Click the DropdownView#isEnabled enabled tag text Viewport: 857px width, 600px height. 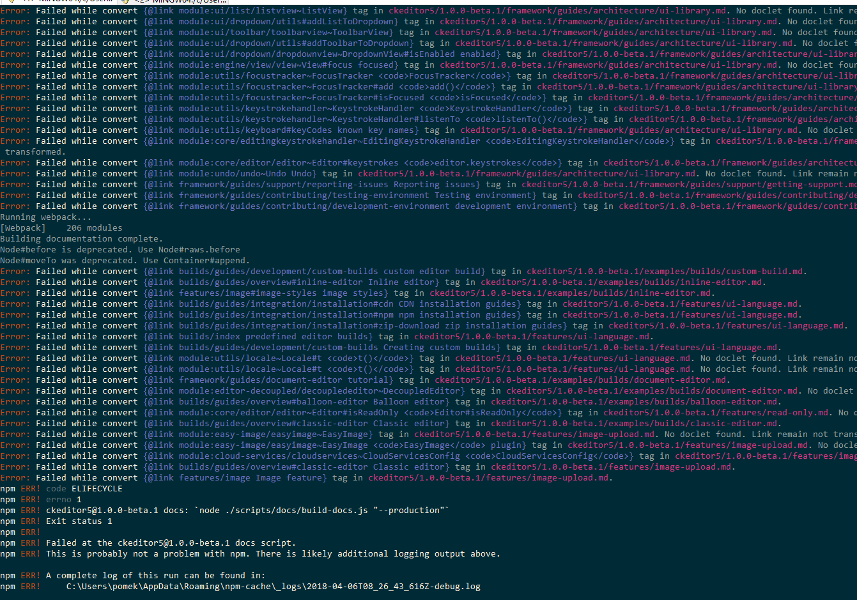click(x=322, y=54)
